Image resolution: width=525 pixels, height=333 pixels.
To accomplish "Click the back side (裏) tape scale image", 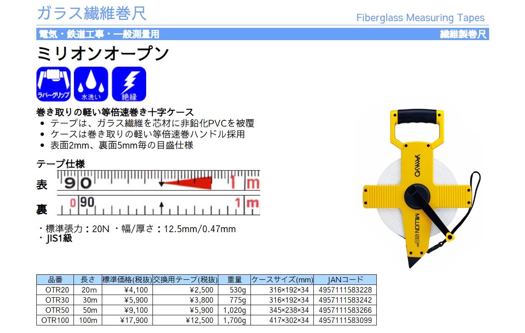I will (x=158, y=206).
